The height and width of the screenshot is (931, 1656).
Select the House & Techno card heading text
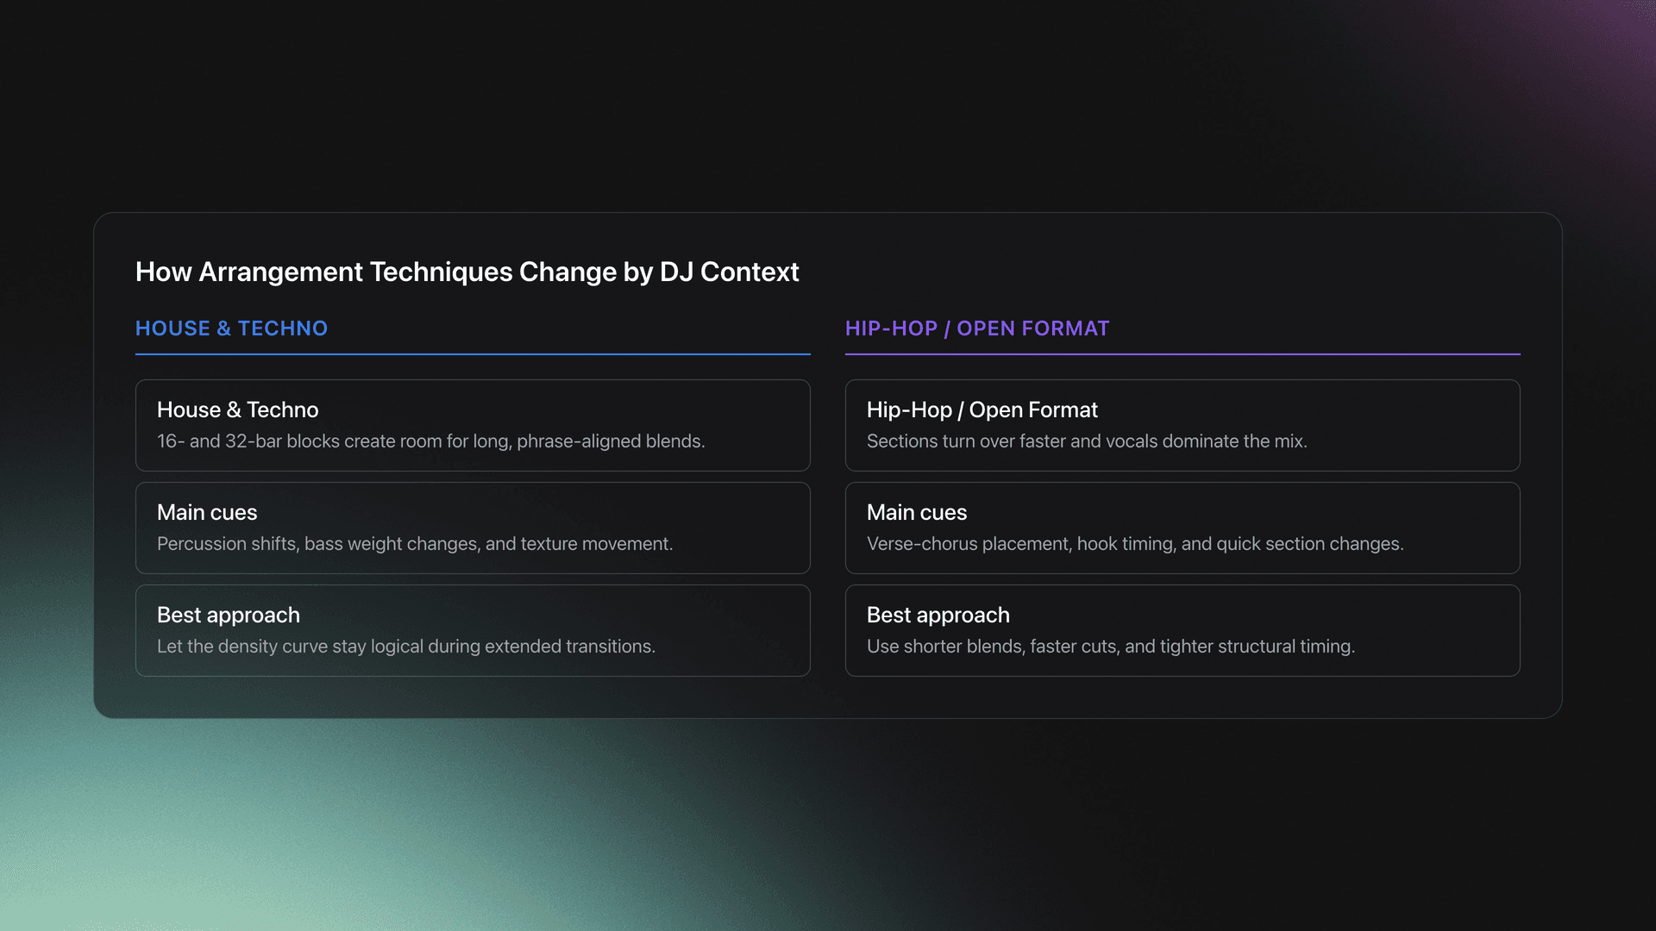tap(237, 409)
